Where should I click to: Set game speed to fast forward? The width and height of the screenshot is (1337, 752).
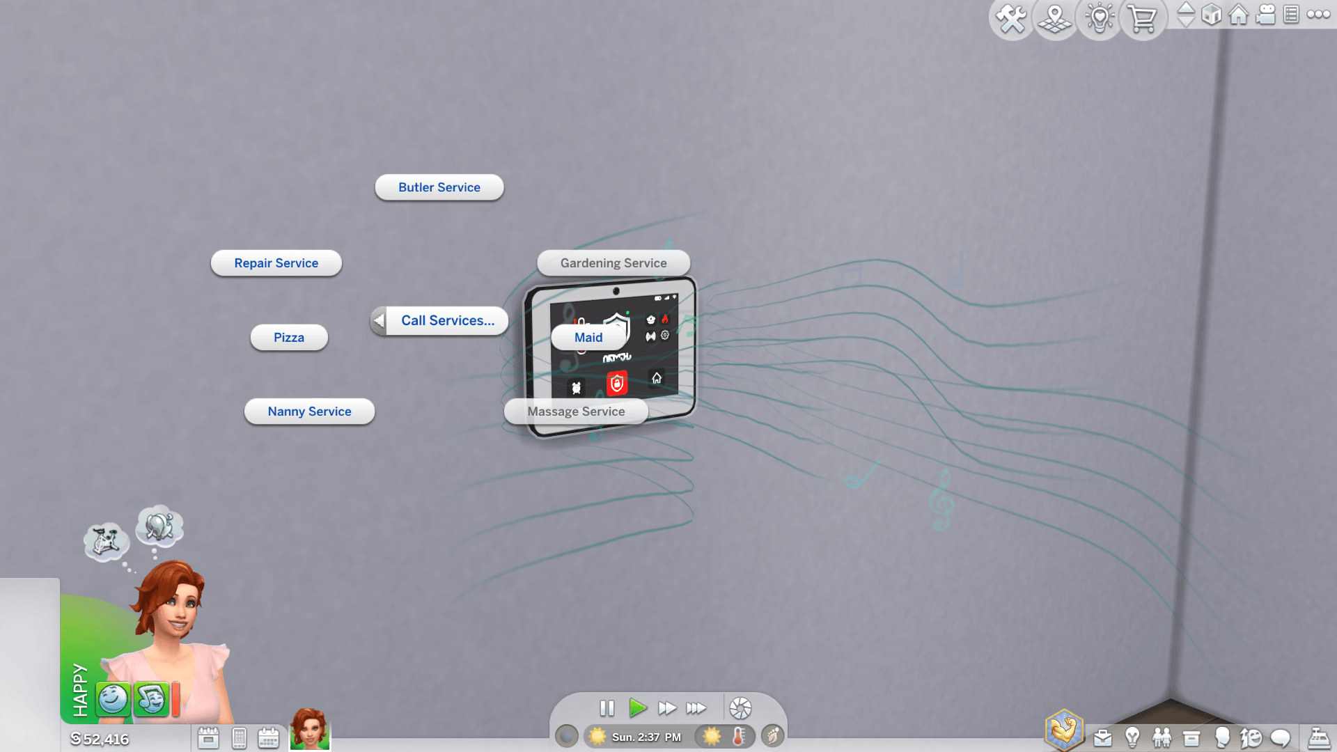[667, 708]
